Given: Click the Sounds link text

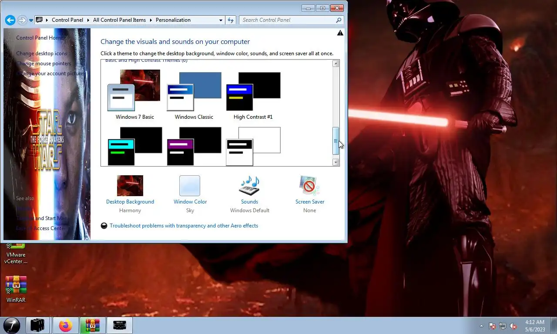Looking at the screenshot, I should point(249,202).
